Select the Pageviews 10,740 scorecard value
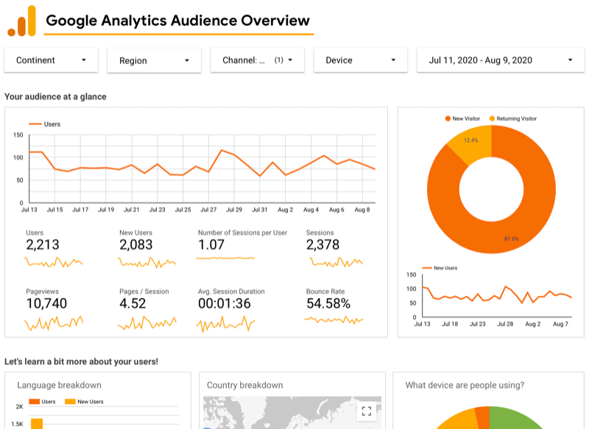Viewport: 589px width, 429px height. (x=46, y=303)
